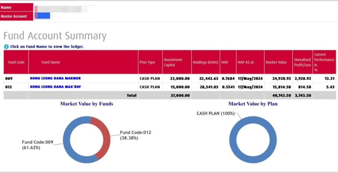The image size is (338, 173).
Task: Click unrealized profit 2,928.92
Action: pyautogui.click(x=303, y=79)
